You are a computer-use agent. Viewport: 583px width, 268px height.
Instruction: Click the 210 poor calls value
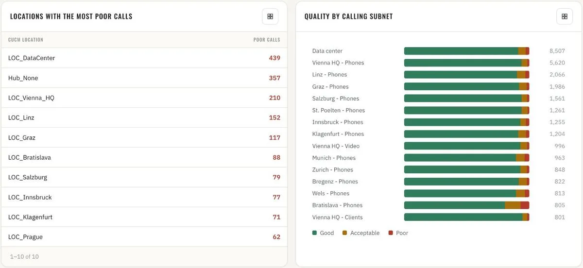[x=274, y=98]
